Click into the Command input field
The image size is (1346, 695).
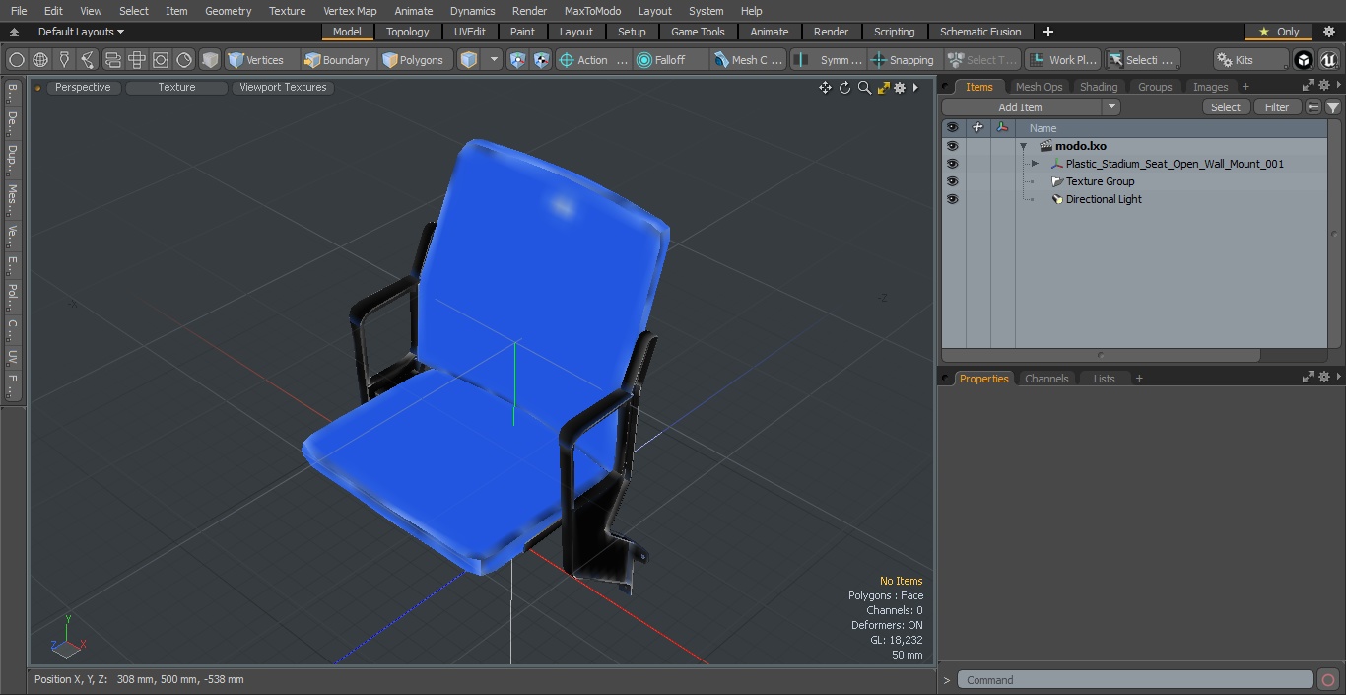point(1135,680)
